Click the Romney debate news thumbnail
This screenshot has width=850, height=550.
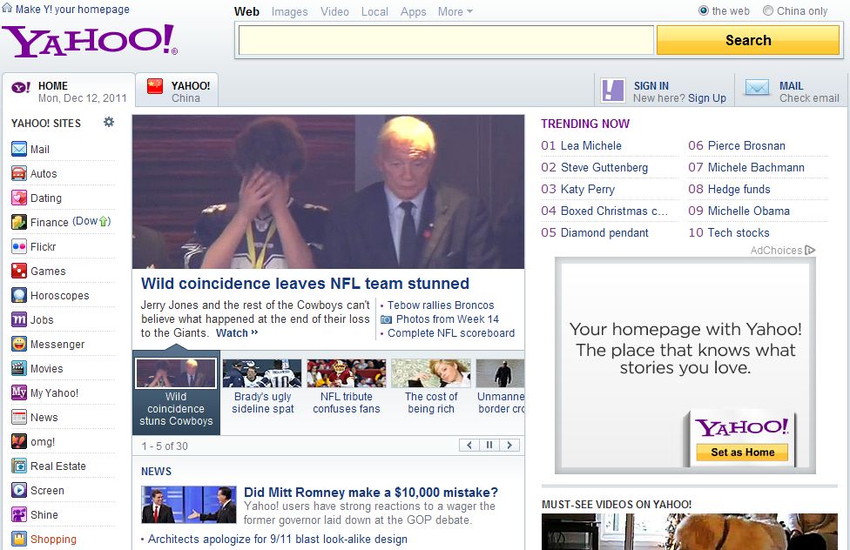tap(189, 505)
